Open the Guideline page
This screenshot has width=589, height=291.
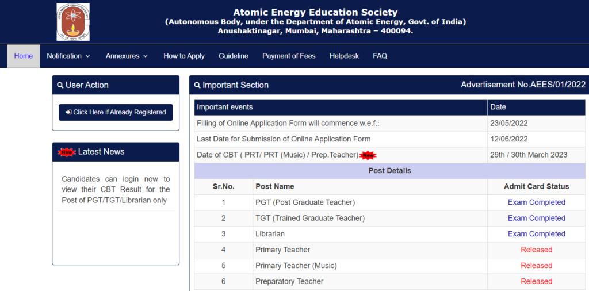click(234, 56)
